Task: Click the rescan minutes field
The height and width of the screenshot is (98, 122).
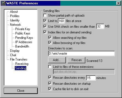Action: click(x=91, y=78)
